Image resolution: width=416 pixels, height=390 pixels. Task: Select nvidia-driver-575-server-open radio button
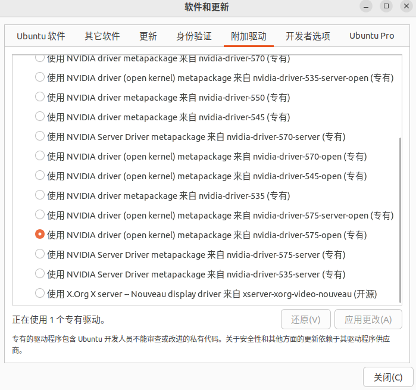coord(39,214)
